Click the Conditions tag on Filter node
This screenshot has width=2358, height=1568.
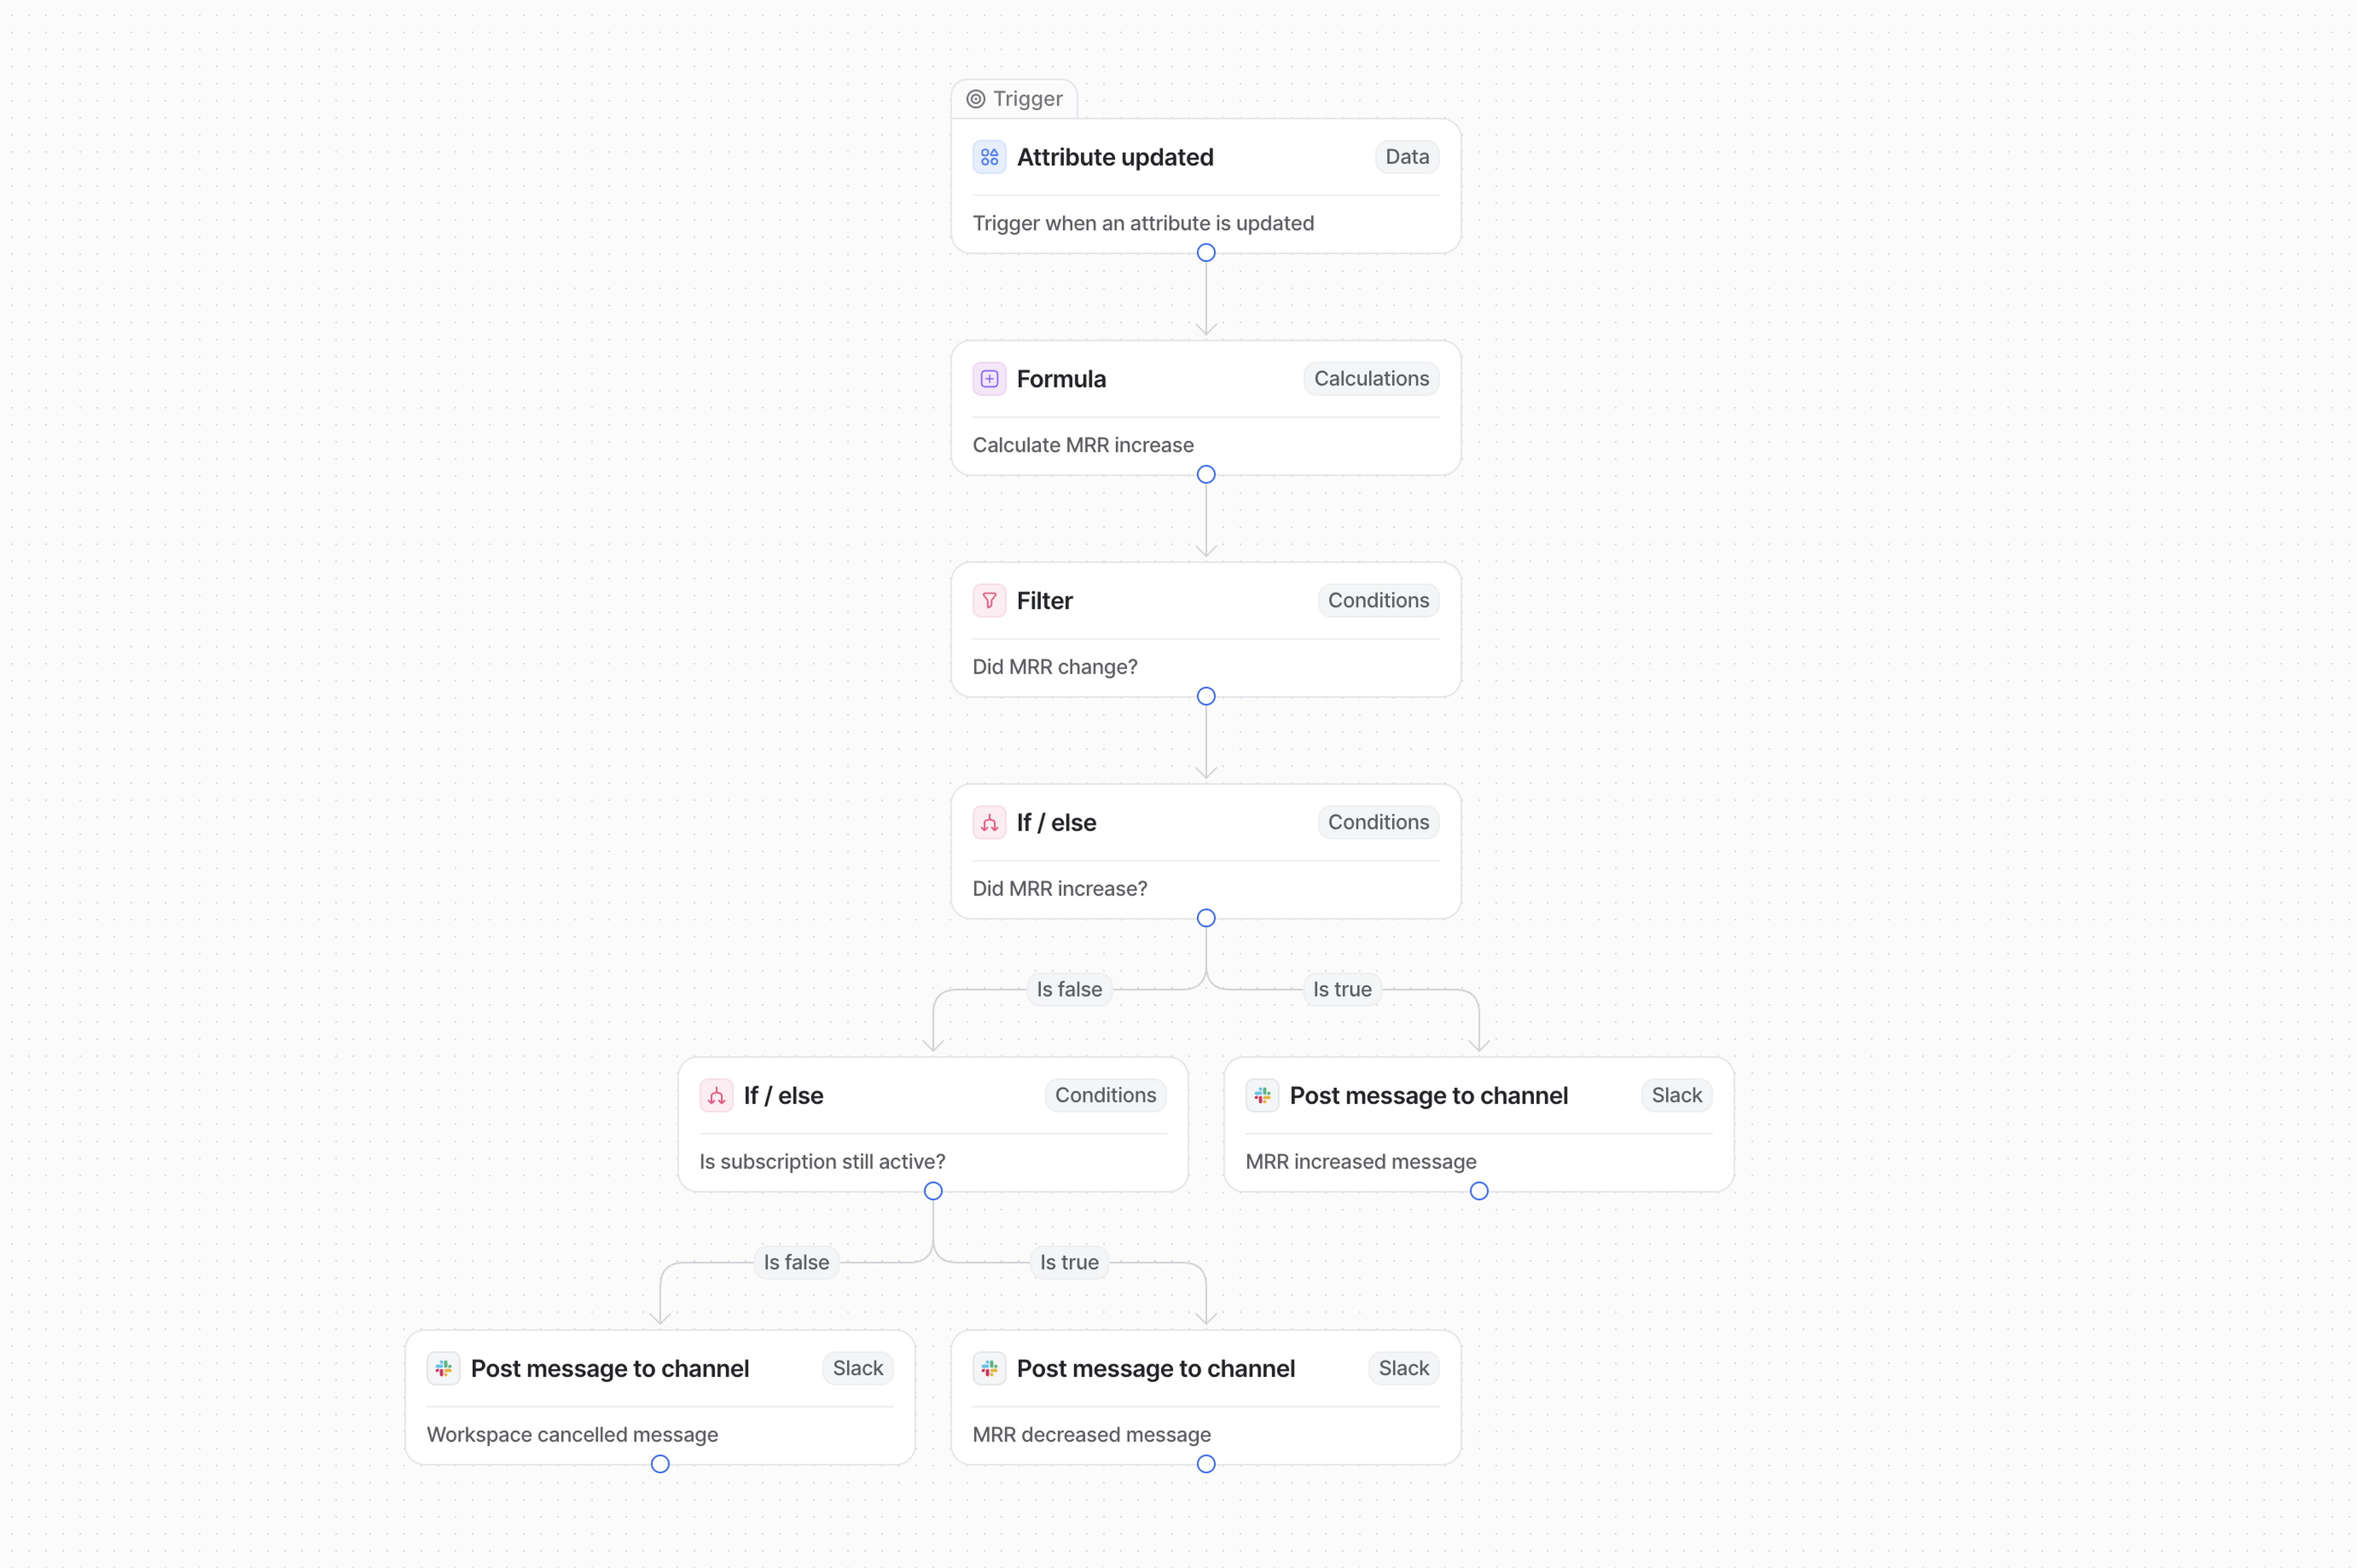1377,601
